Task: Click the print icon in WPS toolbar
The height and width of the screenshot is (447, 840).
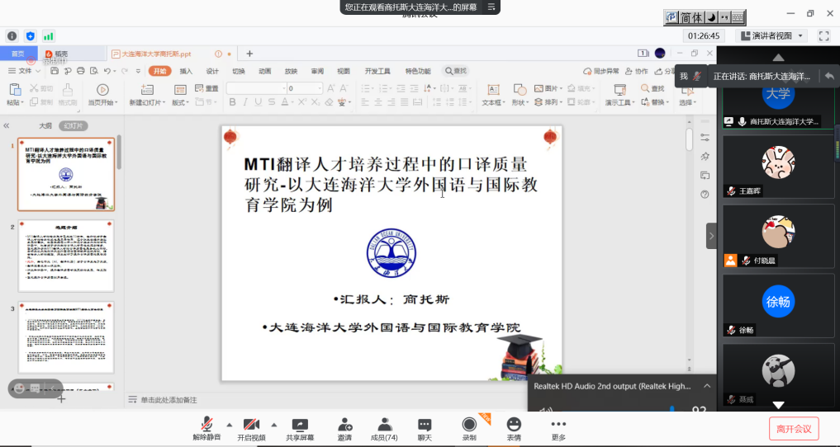Action: [x=80, y=71]
